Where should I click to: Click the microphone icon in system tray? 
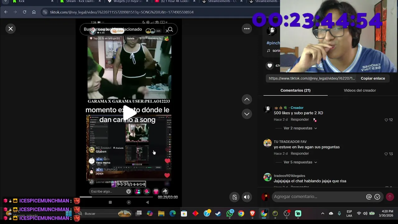point(339,213)
